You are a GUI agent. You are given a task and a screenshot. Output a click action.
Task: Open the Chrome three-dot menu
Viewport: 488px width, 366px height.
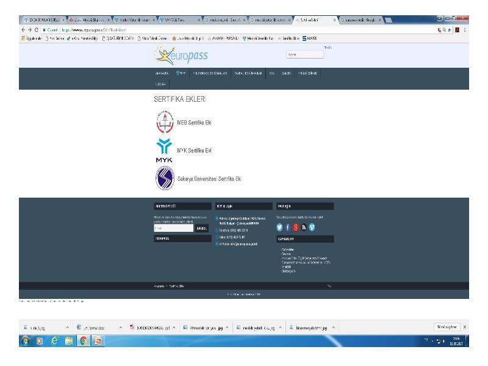(x=464, y=30)
